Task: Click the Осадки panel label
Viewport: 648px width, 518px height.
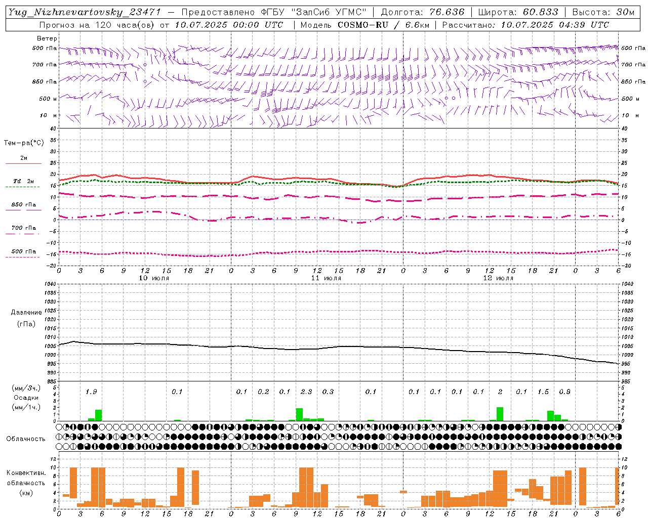Action: point(26,398)
